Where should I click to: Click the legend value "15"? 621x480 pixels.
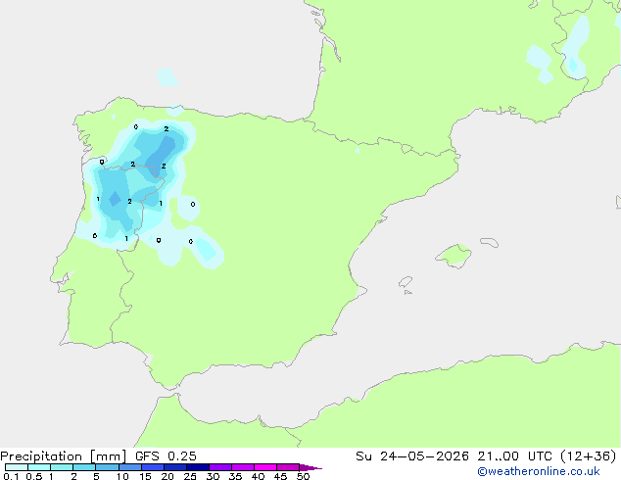[145, 476]
